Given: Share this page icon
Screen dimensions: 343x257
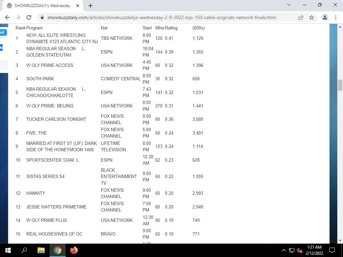Looking at the screenshot, I should click(x=301, y=17).
